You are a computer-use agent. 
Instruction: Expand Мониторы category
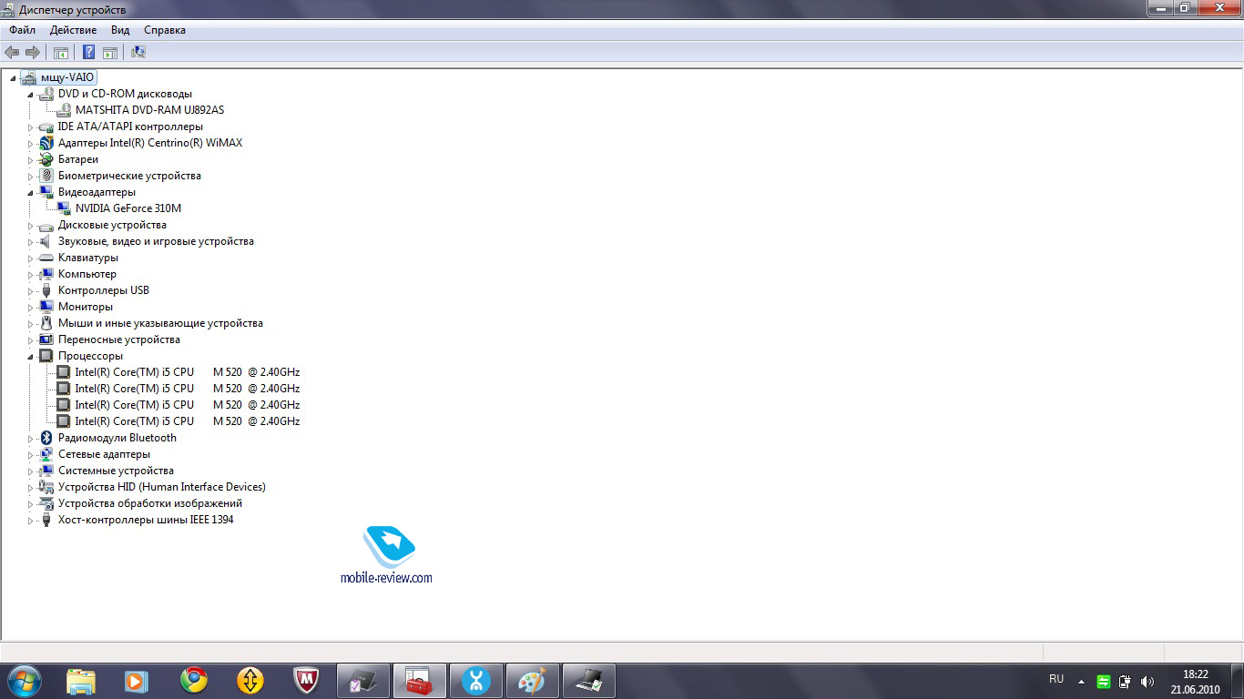tap(30, 308)
